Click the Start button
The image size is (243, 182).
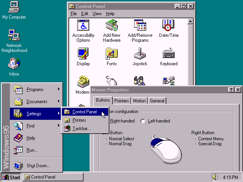tap(11, 177)
